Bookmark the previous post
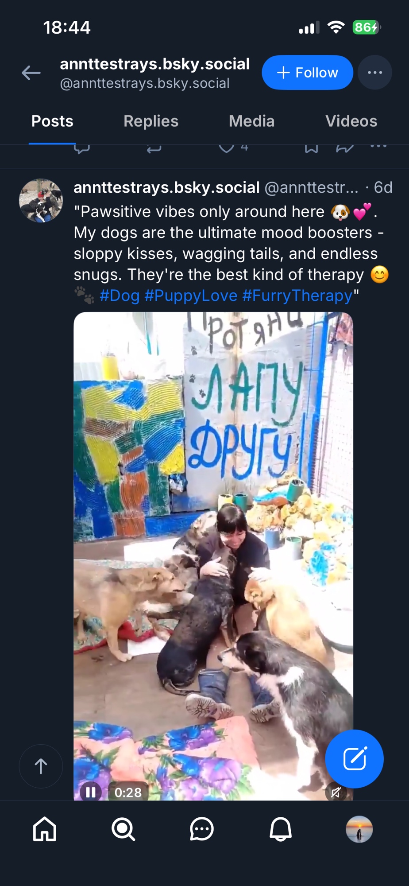Viewport: 409px width, 886px height. click(311, 148)
